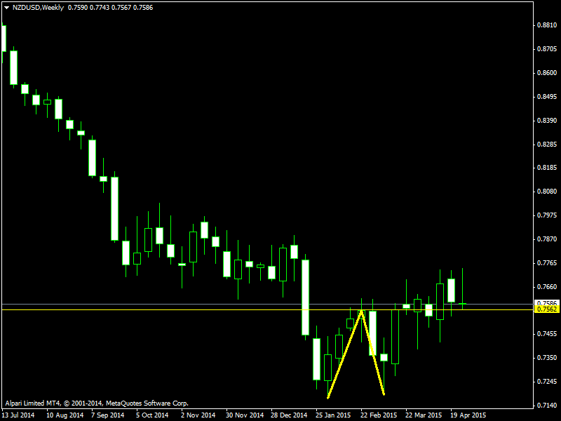Click the 7 Sep 2014 date label
Screen dimensions: 561x421
tap(107, 415)
